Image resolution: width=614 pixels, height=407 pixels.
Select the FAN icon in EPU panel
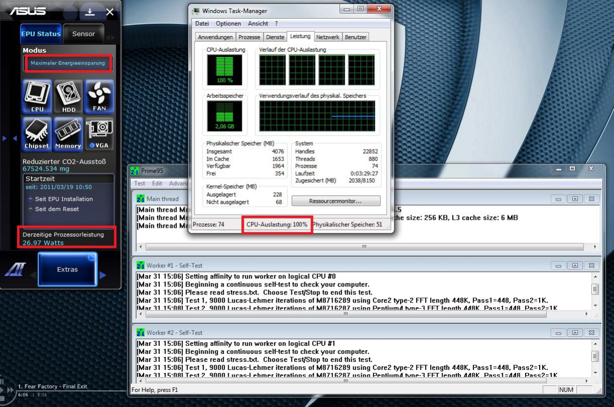pyautogui.click(x=99, y=96)
